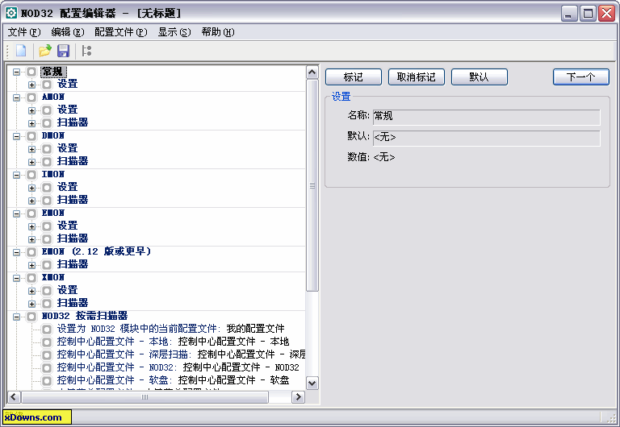Expand 设置 node under AMON
620x427 pixels.
(x=31, y=110)
